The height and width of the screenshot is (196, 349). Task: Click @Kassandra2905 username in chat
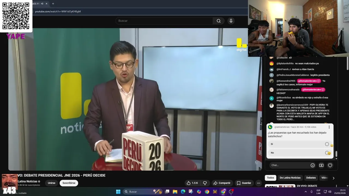point(286,81)
